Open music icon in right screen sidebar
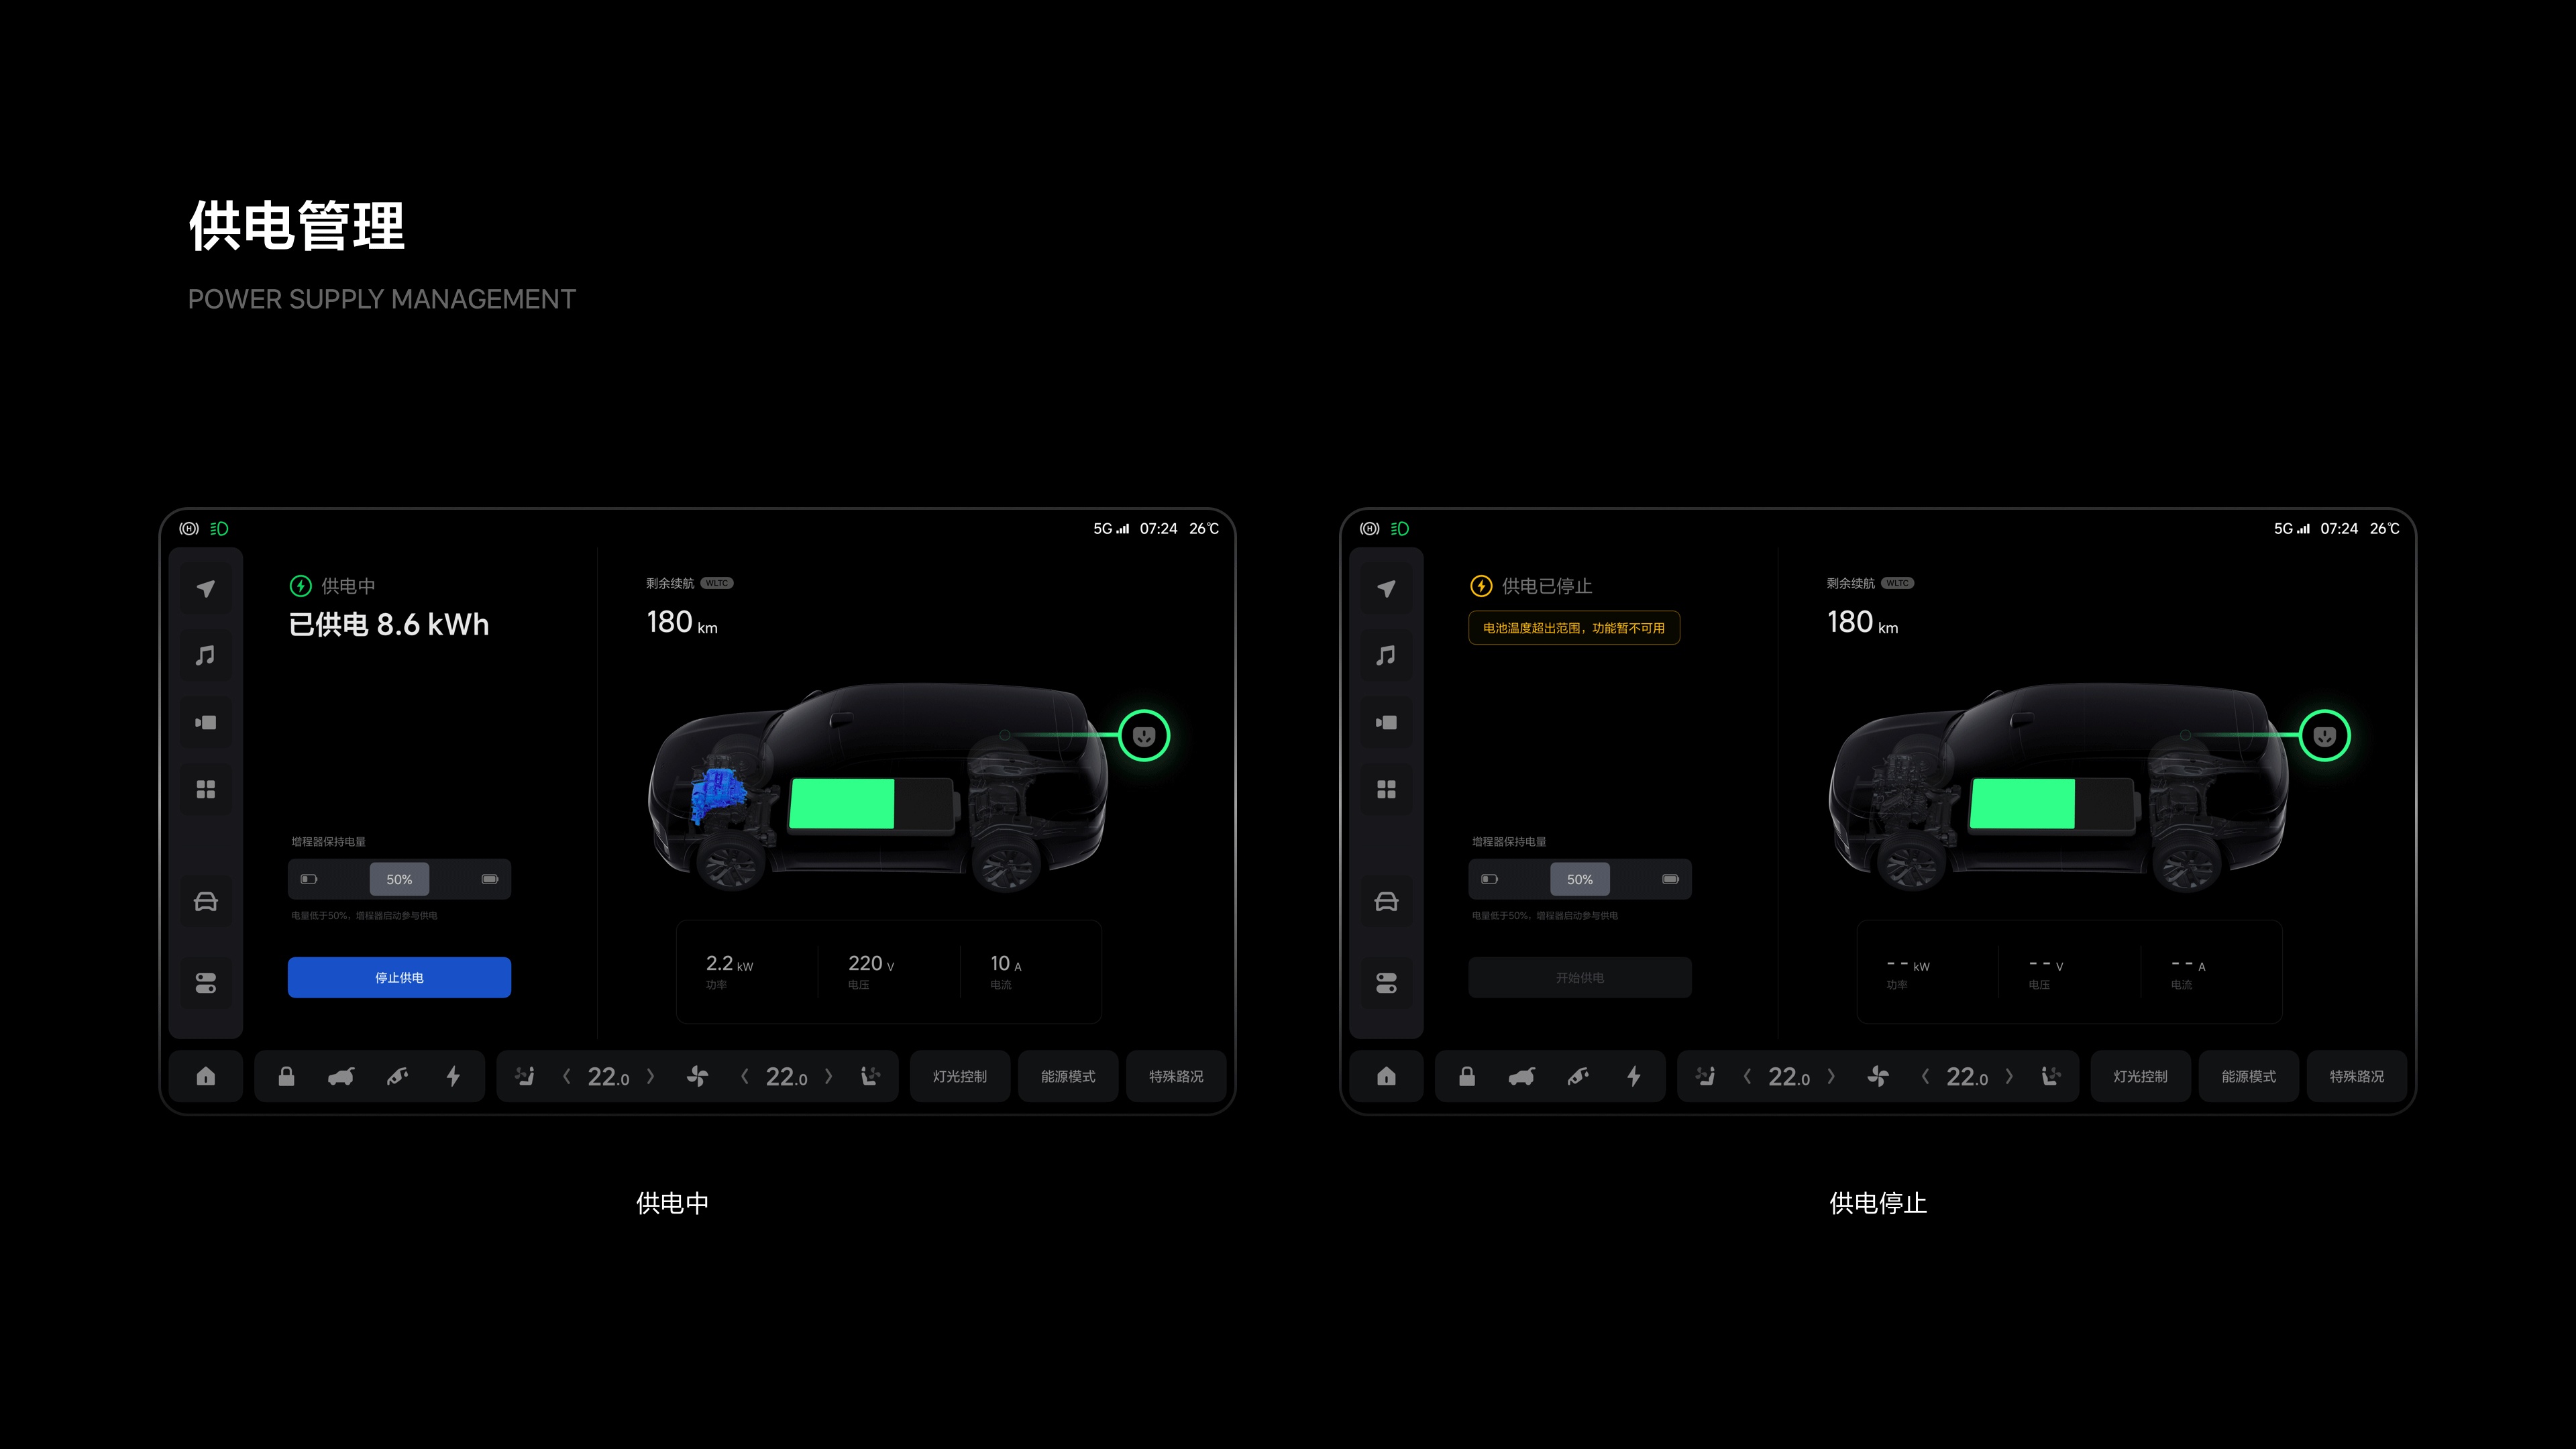This screenshot has width=2576, height=1449. click(1386, 656)
